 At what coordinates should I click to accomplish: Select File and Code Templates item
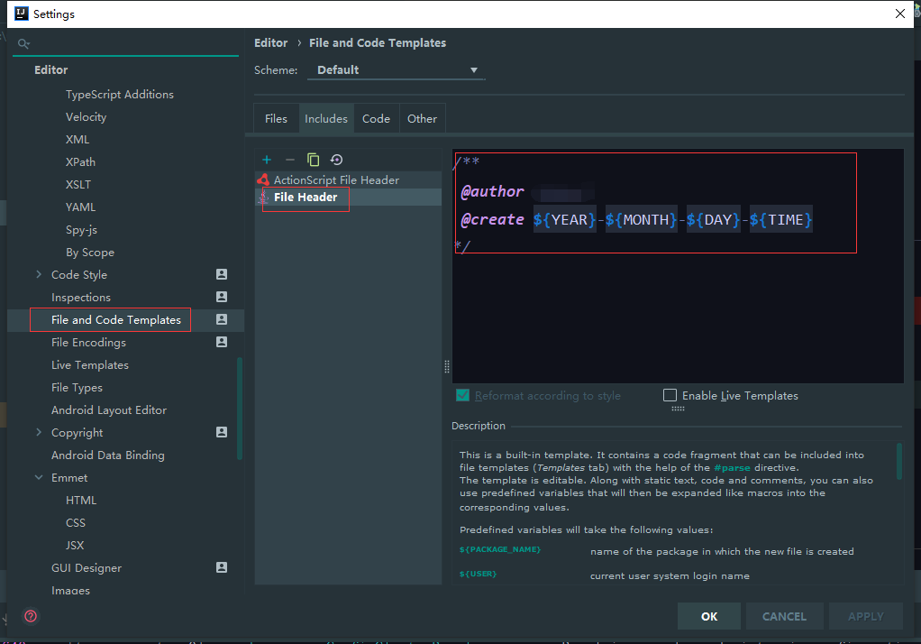[116, 319]
